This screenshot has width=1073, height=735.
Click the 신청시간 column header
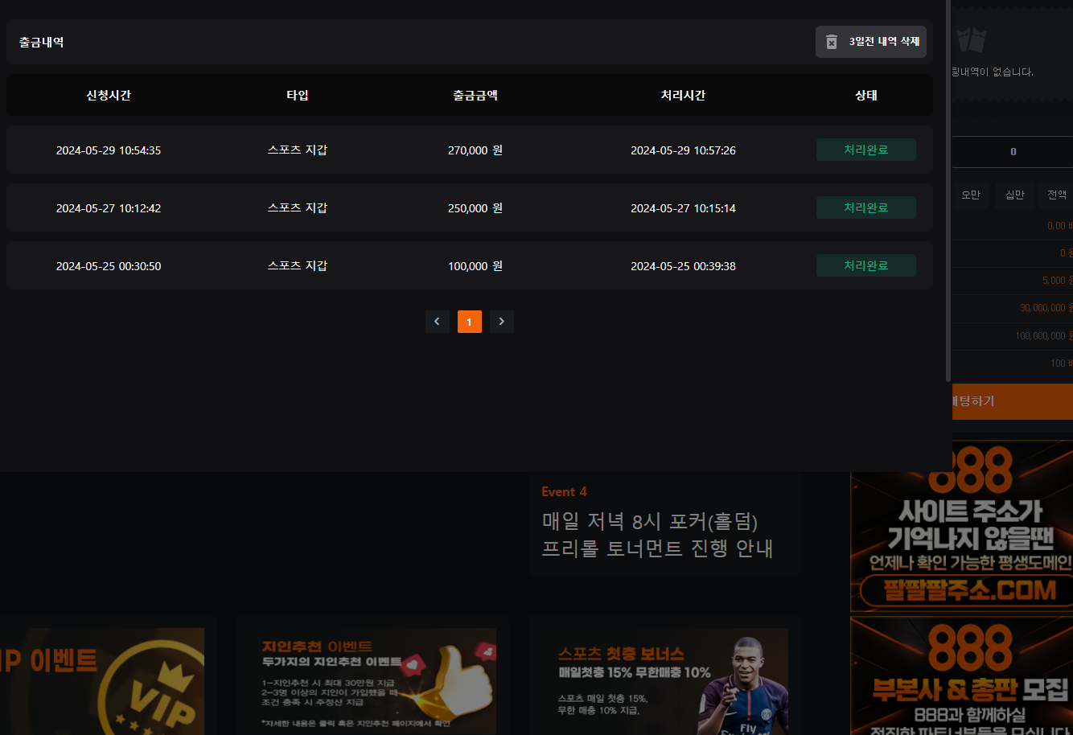[x=109, y=96]
